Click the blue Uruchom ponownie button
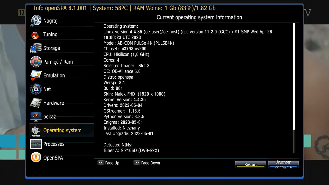This screenshot has height=185, width=329. coord(283,164)
